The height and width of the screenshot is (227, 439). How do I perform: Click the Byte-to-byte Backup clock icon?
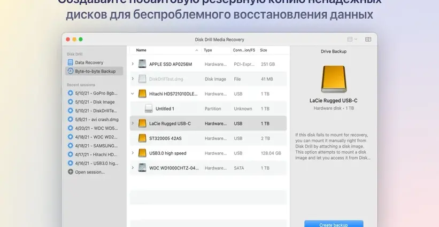tap(70, 71)
